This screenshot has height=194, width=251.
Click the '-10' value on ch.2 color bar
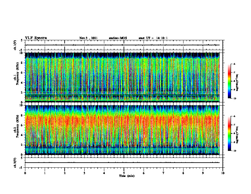point(235,151)
